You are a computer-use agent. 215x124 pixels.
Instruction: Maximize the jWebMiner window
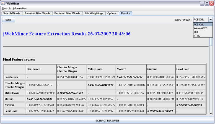click(207, 3)
